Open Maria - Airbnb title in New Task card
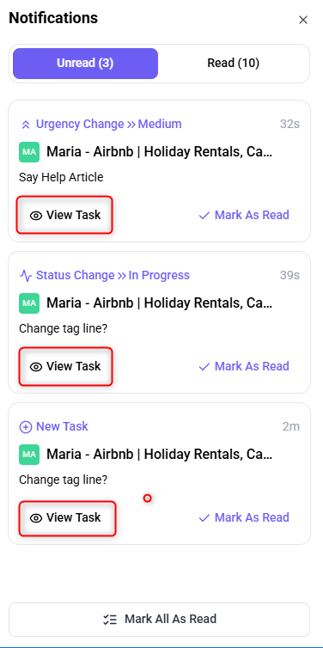The height and width of the screenshot is (648, 323). click(x=160, y=455)
